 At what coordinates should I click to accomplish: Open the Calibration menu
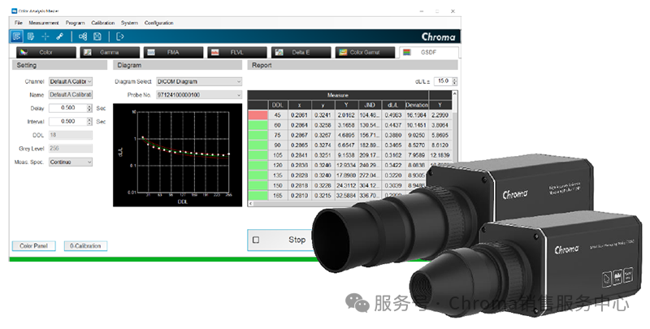coord(102,23)
